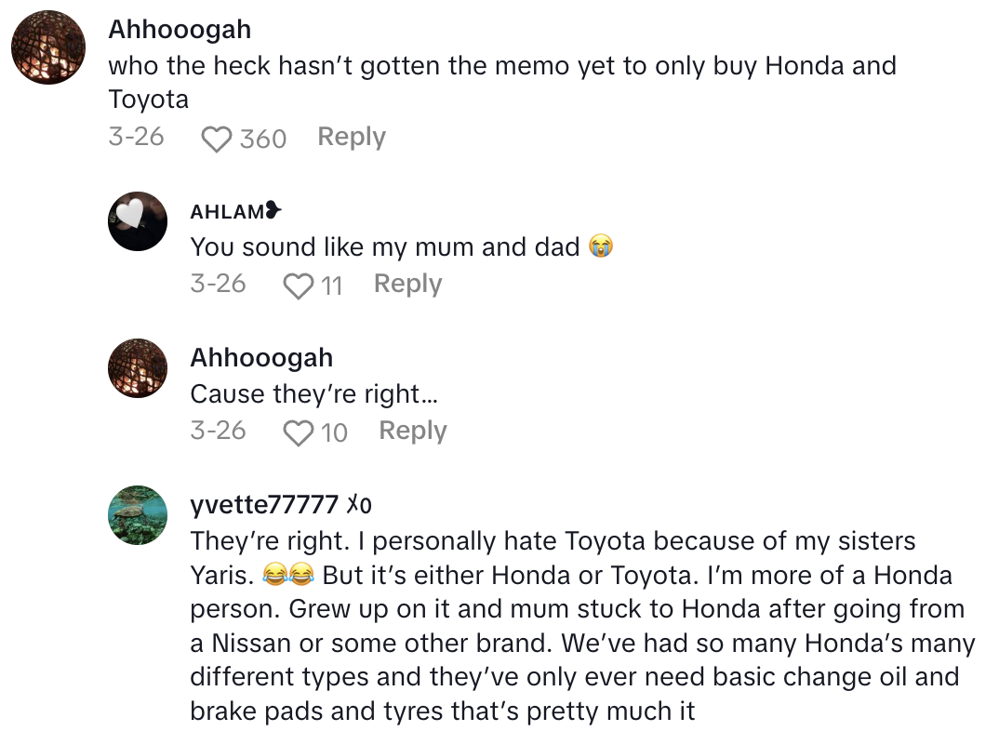Viewport: 999px width, 731px height.
Task: Open AHLAM's profile picture
Action: tap(138, 221)
